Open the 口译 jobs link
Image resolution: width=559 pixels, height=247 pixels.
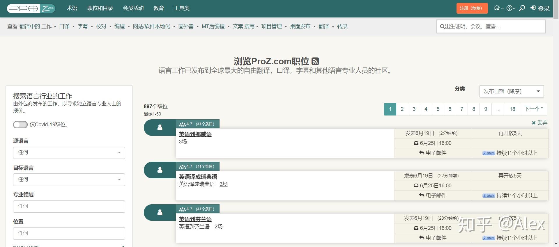(x=64, y=26)
